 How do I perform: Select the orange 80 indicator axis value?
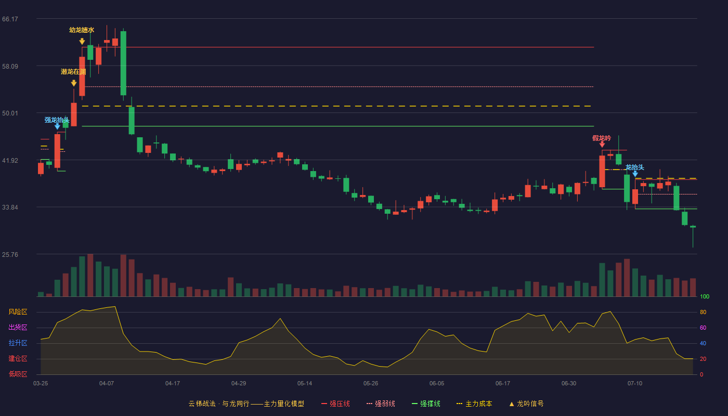click(703, 313)
